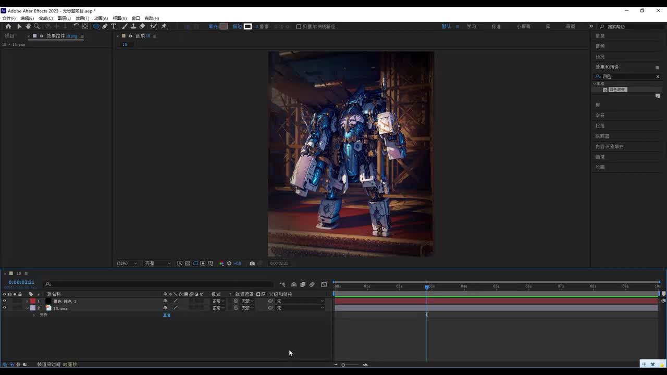
Task: Select the Rotation tool
Action: point(76,27)
